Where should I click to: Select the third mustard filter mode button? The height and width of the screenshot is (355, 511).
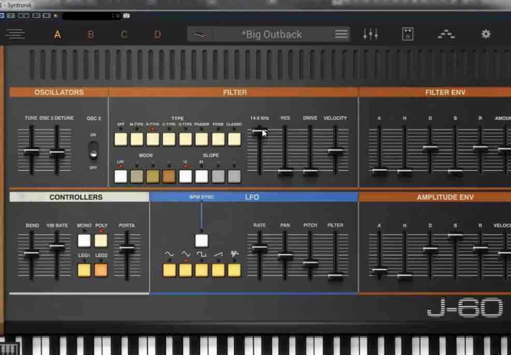152,176
